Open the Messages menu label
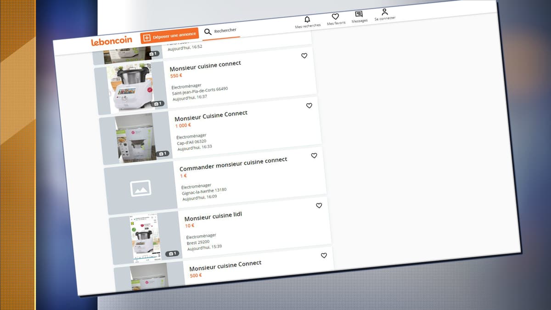Screen dimensions: 551x310 [x=360, y=21]
